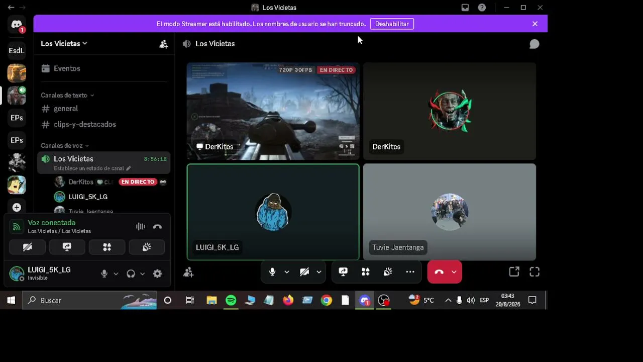Open Discord direct messages home

click(17, 25)
